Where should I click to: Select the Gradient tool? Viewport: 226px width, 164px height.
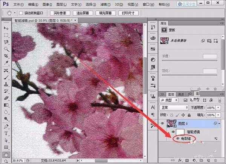6,105
